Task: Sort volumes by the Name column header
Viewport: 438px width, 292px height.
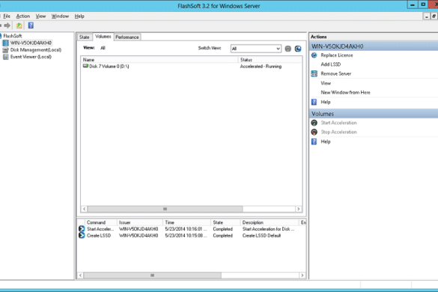Action: click(x=159, y=60)
